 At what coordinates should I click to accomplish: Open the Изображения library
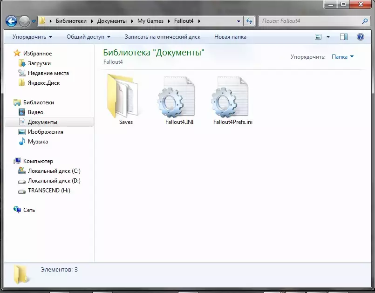(x=46, y=132)
